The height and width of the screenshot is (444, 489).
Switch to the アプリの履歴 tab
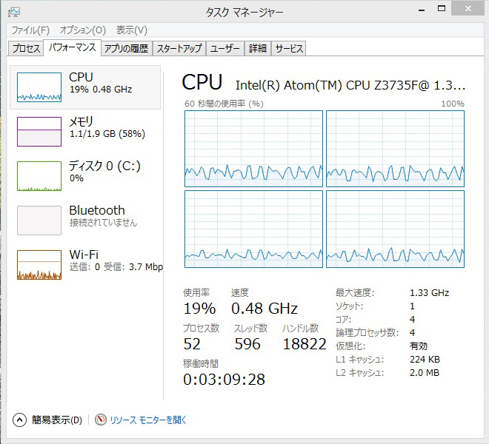pyautogui.click(x=127, y=49)
